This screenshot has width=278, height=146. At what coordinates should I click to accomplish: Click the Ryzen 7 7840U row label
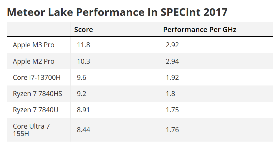pyautogui.click(x=36, y=110)
